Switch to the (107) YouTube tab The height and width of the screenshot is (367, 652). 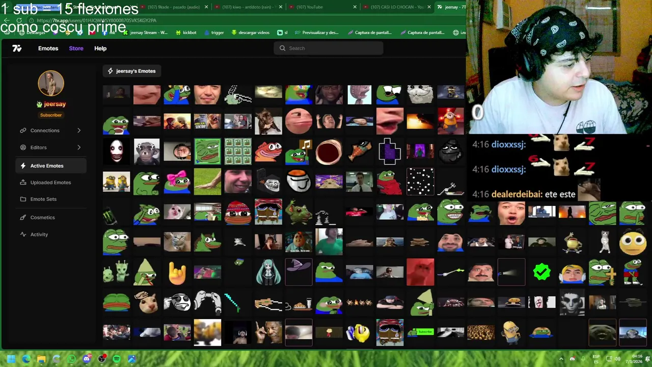click(x=322, y=7)
